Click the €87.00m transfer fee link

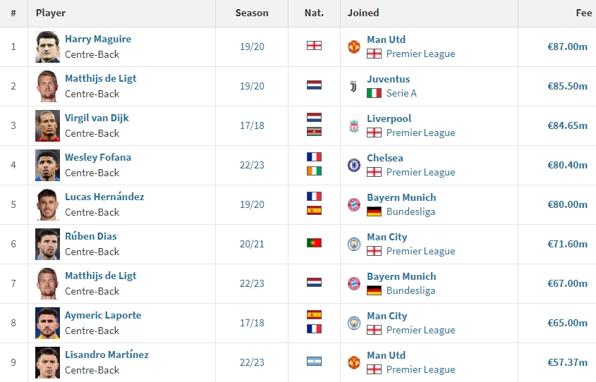pyautogui.click(x=567, y=47)
